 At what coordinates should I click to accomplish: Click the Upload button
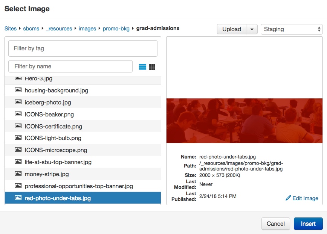[x=231, y=29]
